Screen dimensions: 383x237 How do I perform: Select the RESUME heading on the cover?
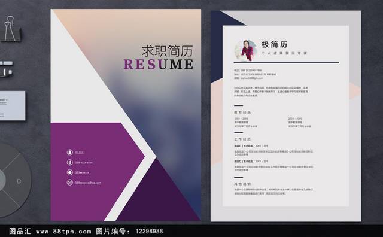[x=158, y=65]
